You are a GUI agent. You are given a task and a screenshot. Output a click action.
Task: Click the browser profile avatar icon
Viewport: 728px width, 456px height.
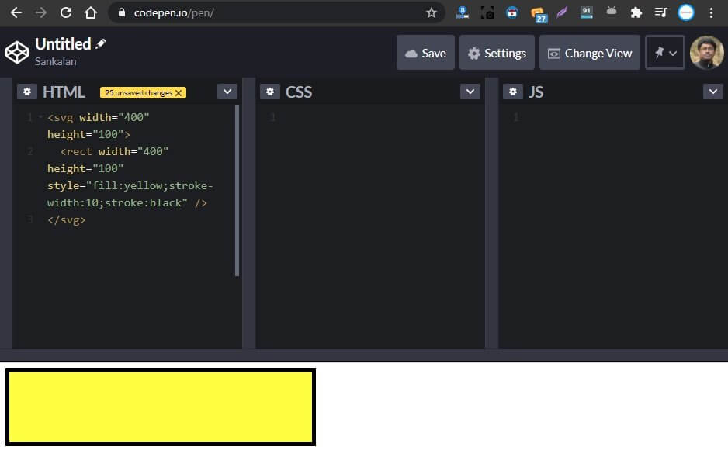tap(686, 12)
